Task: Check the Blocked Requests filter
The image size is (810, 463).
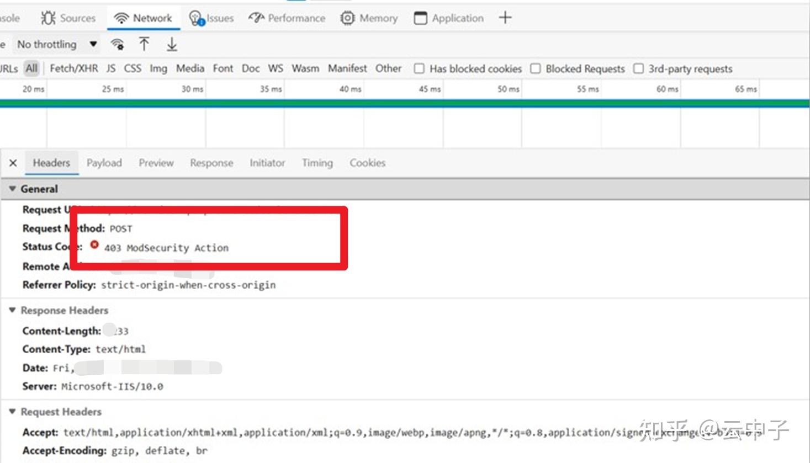Action: [535, 68]
